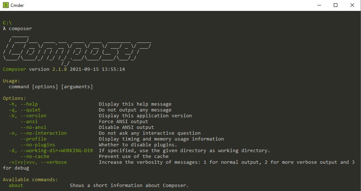This screenshot has height=191, width=361.
Task: Click 'Display timing and memory usage information'
Action: point(161,139)
